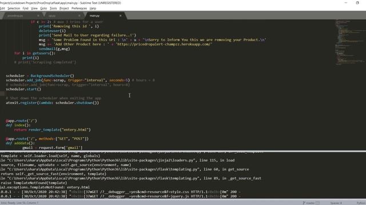
Task: Click the "request.form['gmail']" line
Action: tap(52, 148)
